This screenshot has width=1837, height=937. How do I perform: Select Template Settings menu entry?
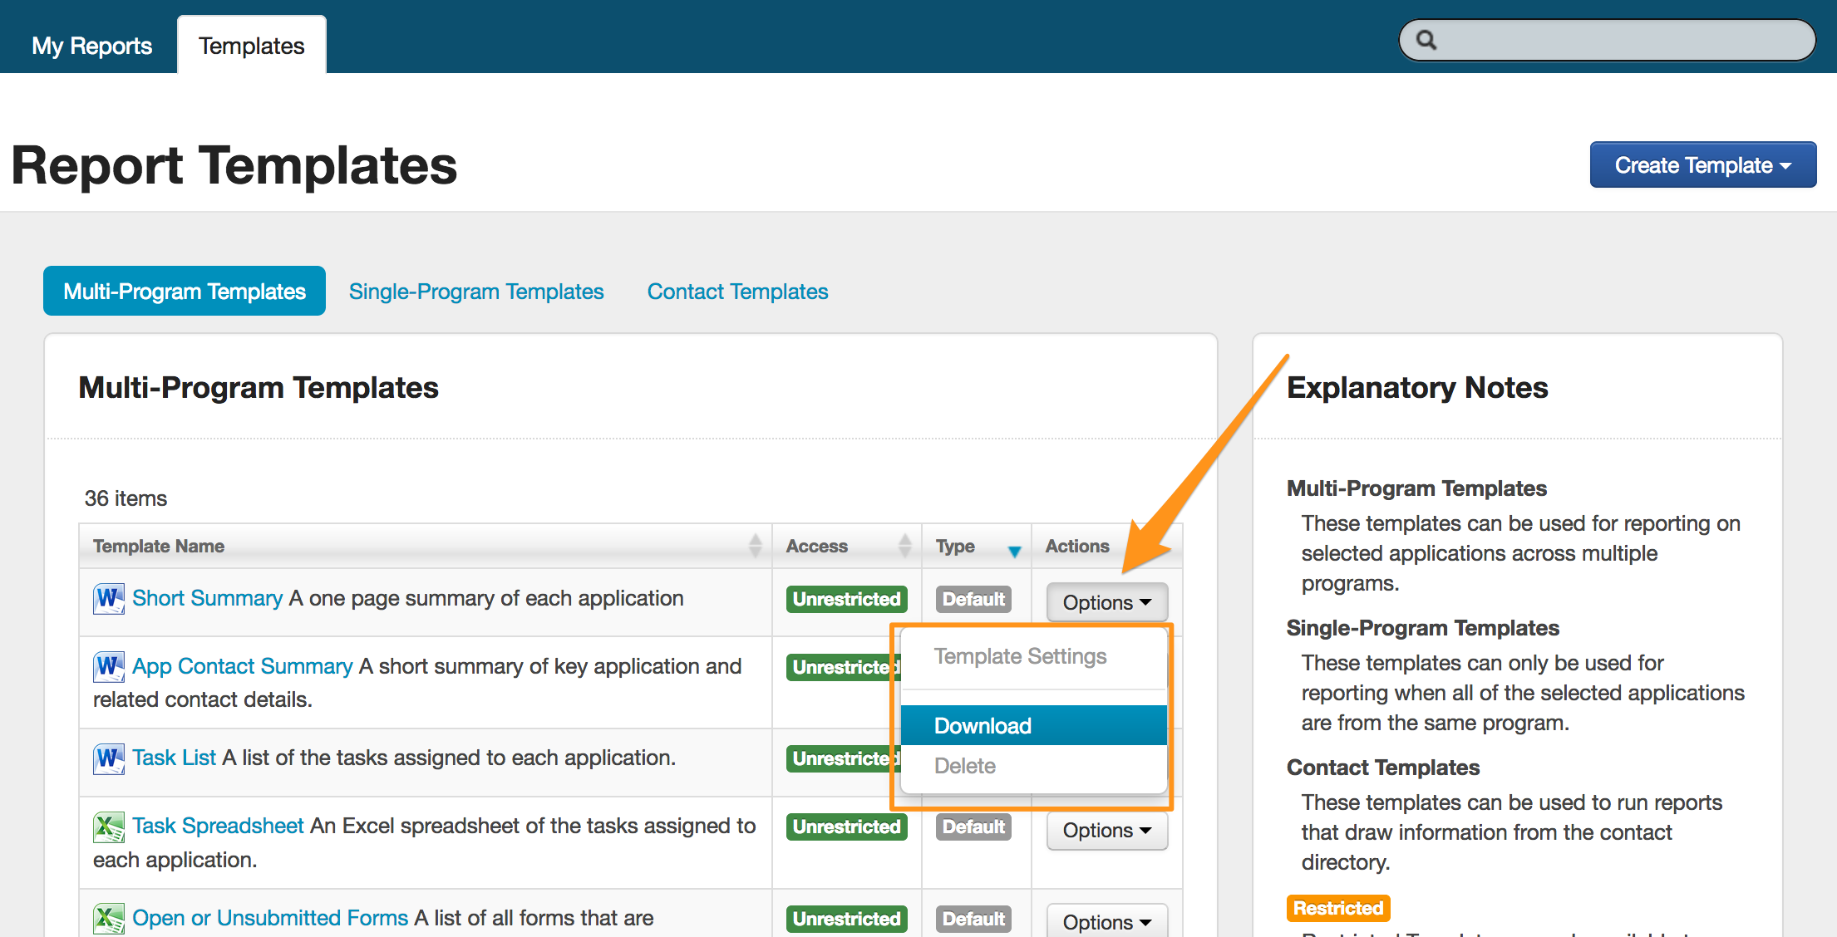coord(1020,656)
